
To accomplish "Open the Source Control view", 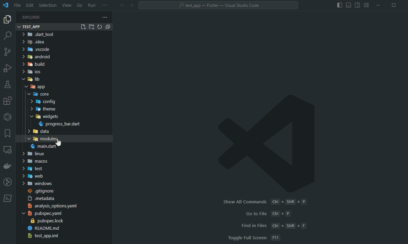I will click(7, 52).
